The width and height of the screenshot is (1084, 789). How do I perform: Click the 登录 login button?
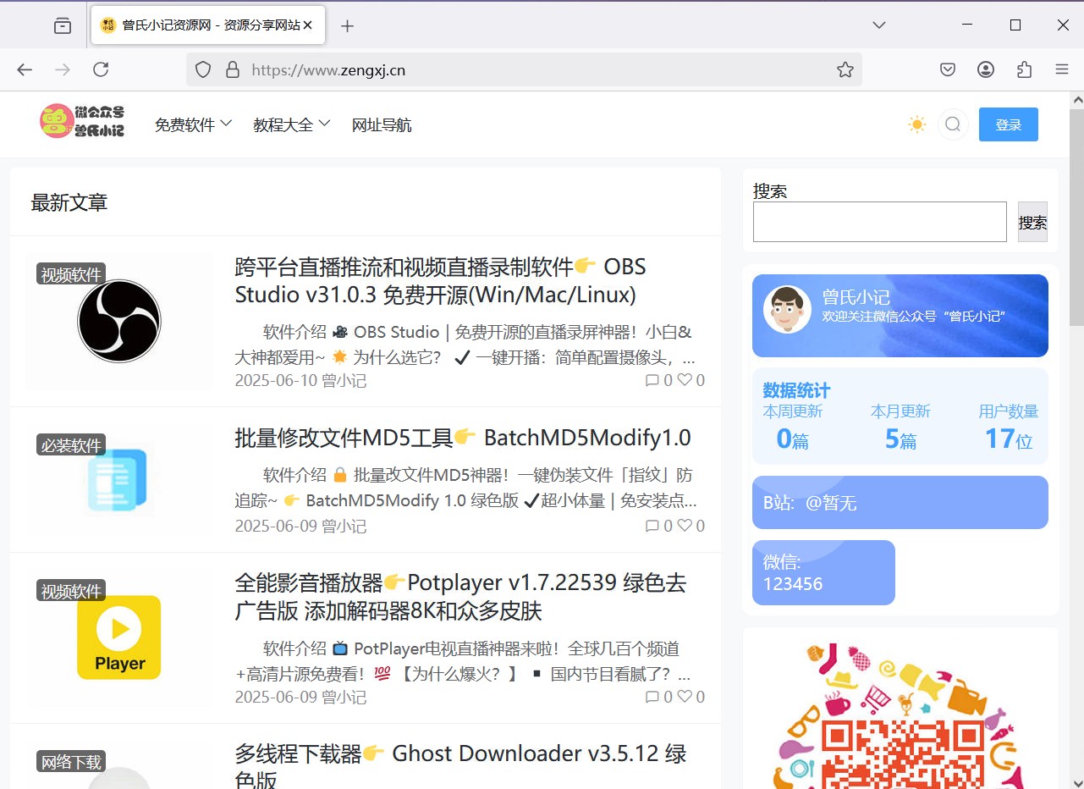(x=1009, y=124)
